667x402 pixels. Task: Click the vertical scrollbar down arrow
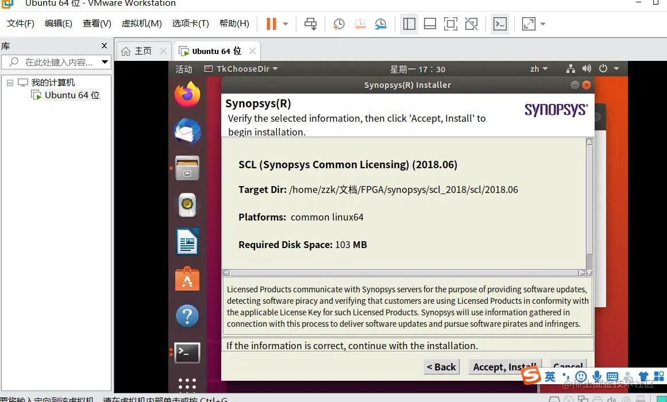coord(589,273)
